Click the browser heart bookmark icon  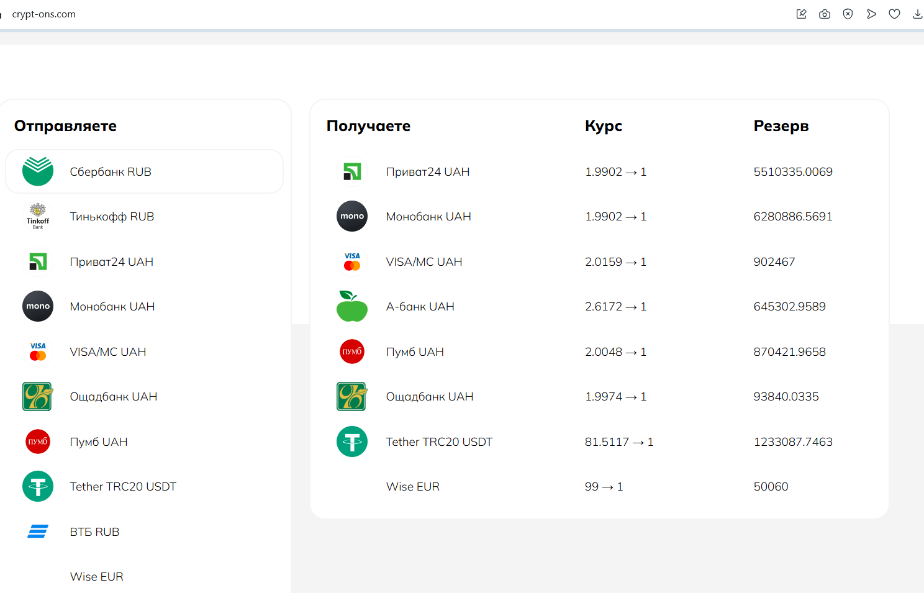click(894, 14)
